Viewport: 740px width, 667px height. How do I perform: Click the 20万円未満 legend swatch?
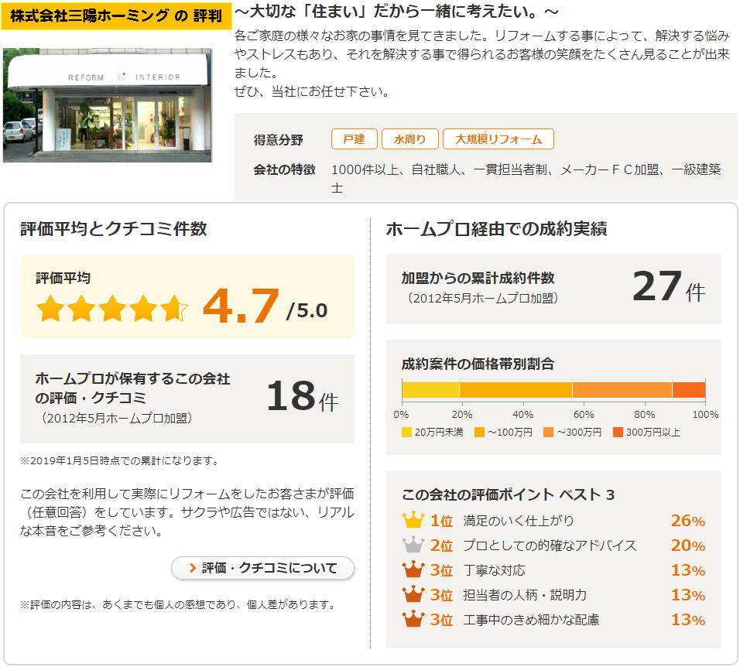406,432
